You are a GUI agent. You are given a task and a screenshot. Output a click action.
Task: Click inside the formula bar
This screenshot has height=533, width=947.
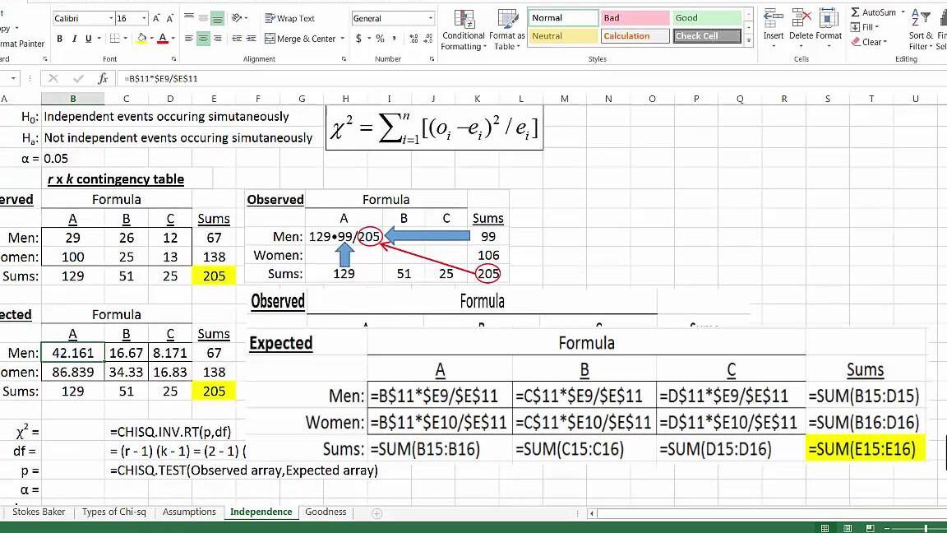point(247,79)
